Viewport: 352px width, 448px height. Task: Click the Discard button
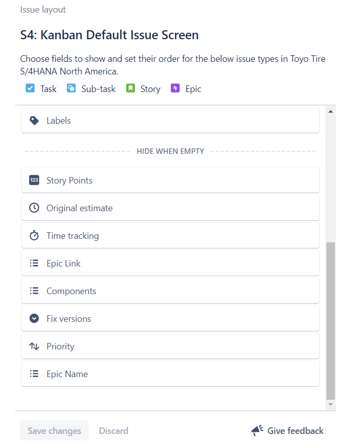pyautogui.click(x=113, y=430)
